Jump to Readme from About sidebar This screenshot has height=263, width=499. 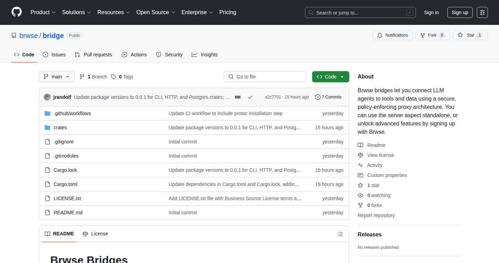point(372,145)
